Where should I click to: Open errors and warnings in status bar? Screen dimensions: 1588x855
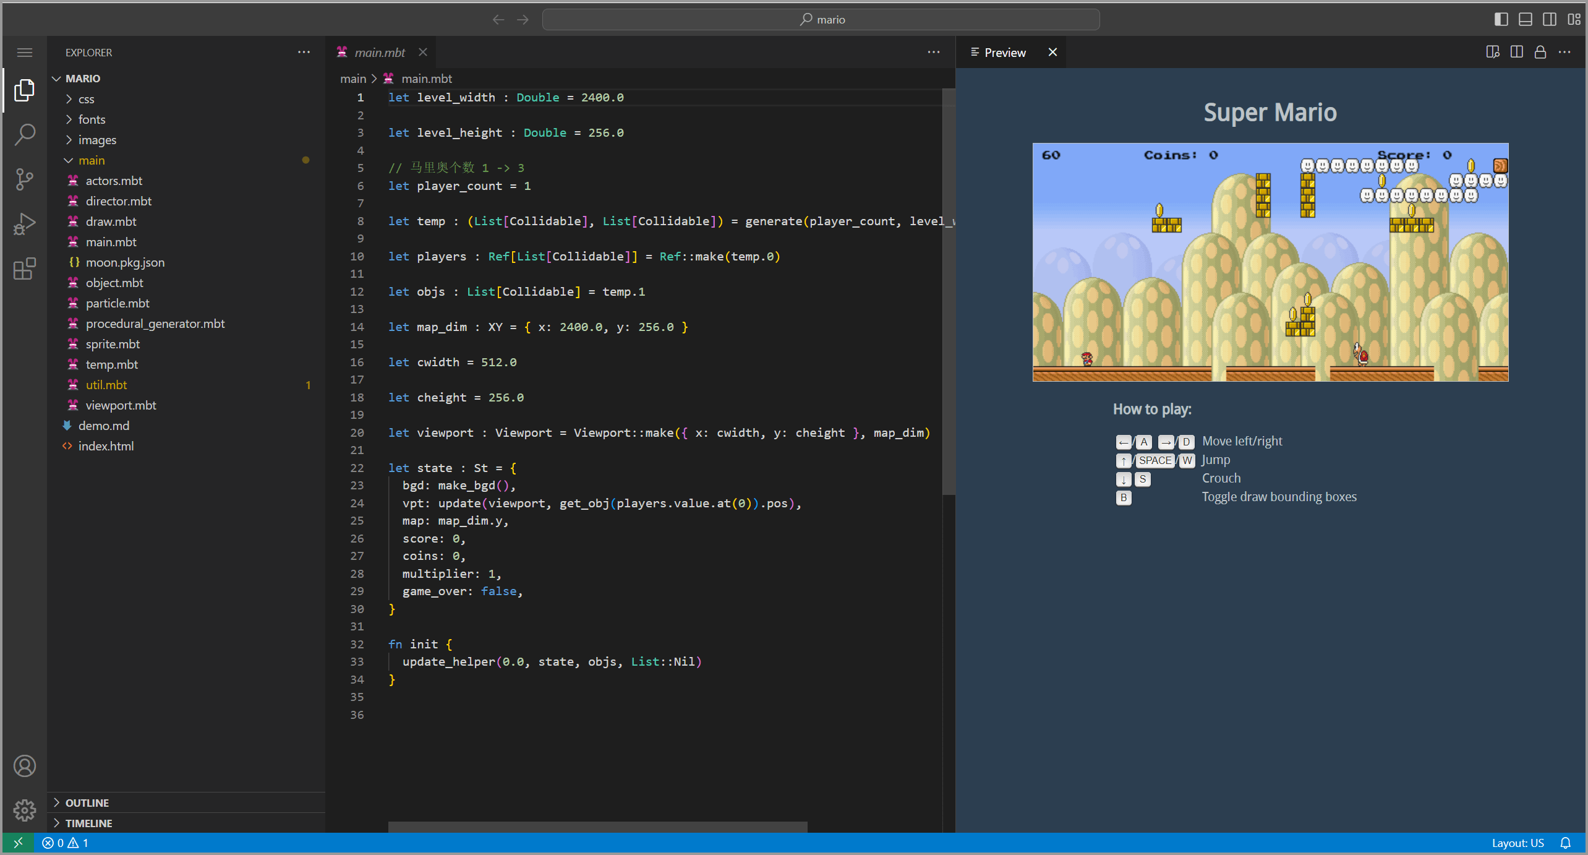tap(65, 843)
